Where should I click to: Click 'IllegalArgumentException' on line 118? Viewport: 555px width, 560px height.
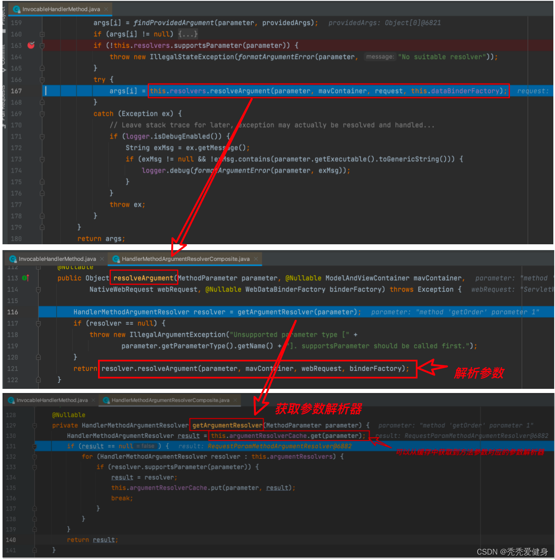click(177, 334)
